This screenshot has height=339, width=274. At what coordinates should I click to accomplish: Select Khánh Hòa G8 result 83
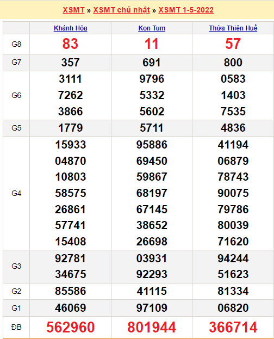pyautogui.click(x=70, y=44)
